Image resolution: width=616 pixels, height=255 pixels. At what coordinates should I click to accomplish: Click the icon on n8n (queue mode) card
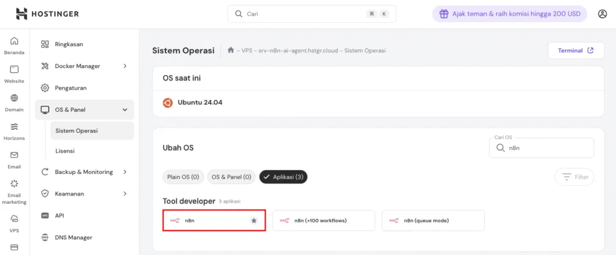[x=394, y=221]
